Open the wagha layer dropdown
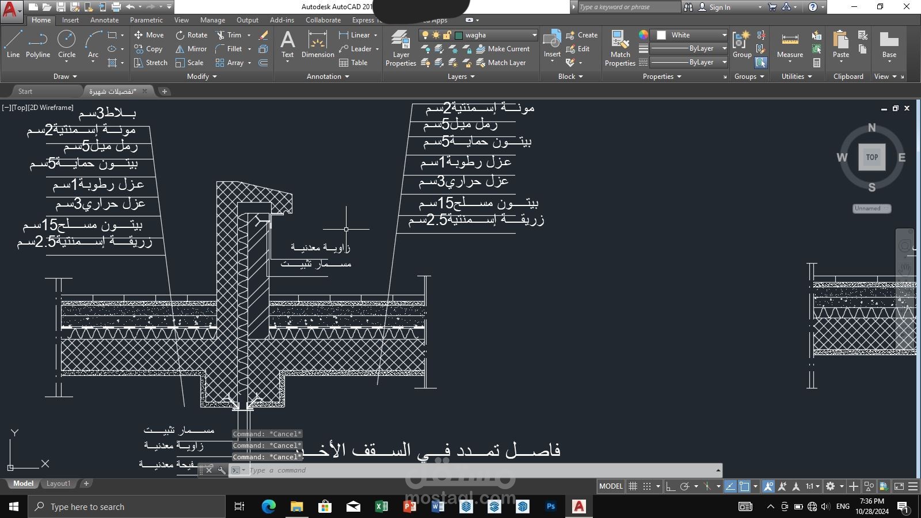Viewport: 921px width, 518px height. pos(479,35)
